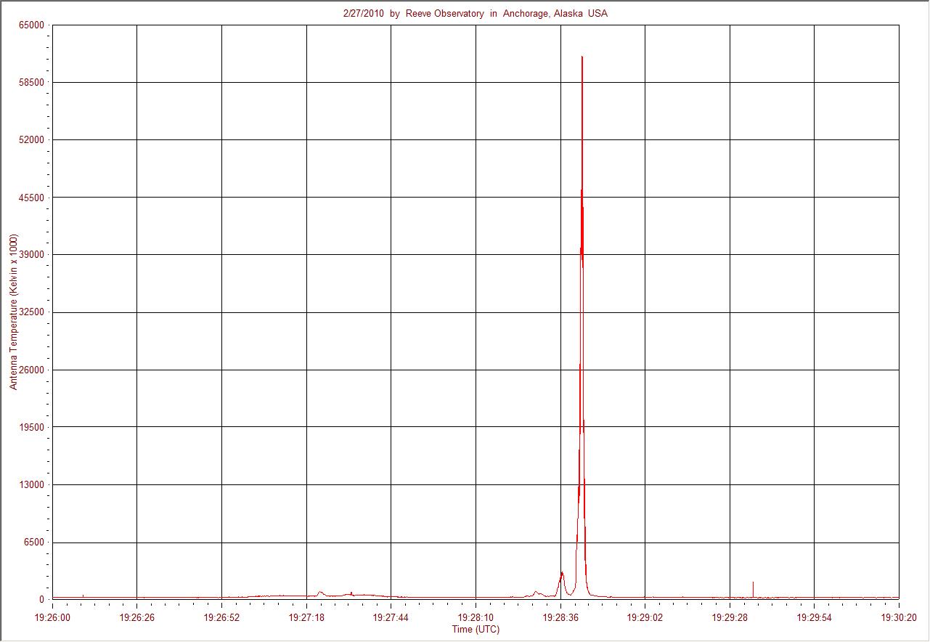Click the 6500 y-axis value
Image resolution: width=930 pixels, height=642 pixels.
pyautogui.click(x=35, y=543)
